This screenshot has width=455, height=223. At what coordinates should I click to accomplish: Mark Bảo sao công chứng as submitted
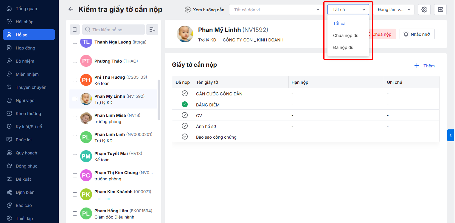pyautogui.click(x=185, y=137)
